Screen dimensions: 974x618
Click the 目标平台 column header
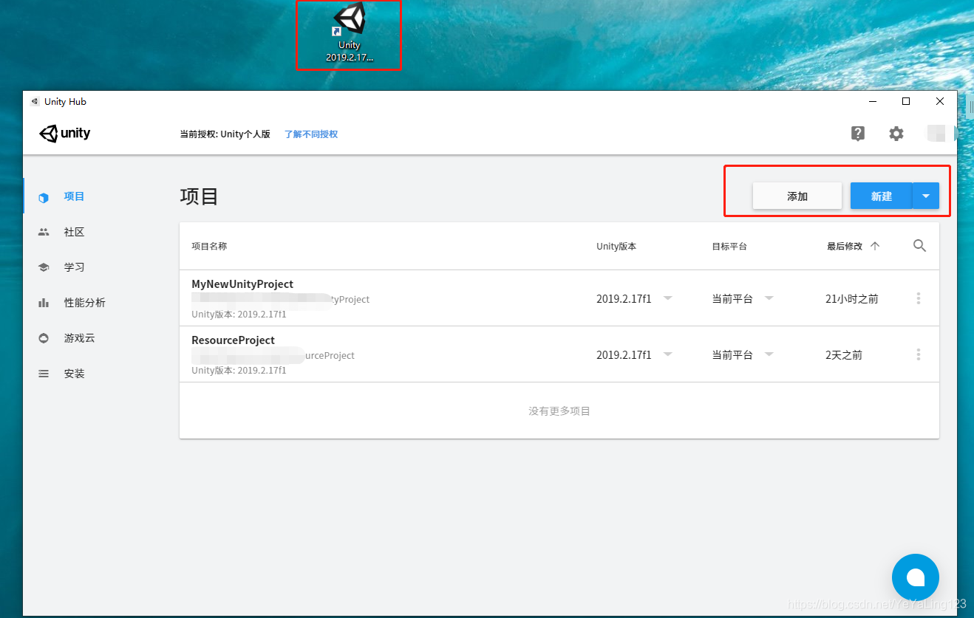(x=729, y=247)
